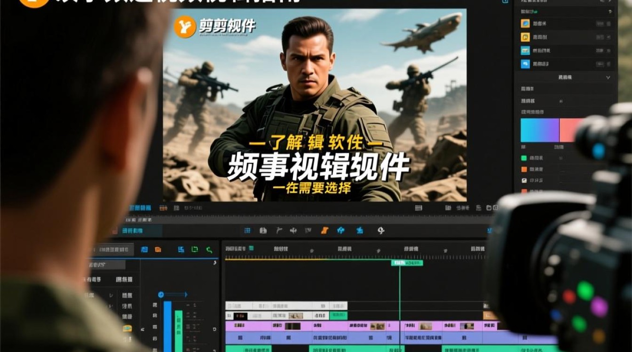Image resolution: width=632 pixels, height=352 pixels.
Task: Click the grey grid icon beside the orange film-grid icon
Action: coord(176,207)
